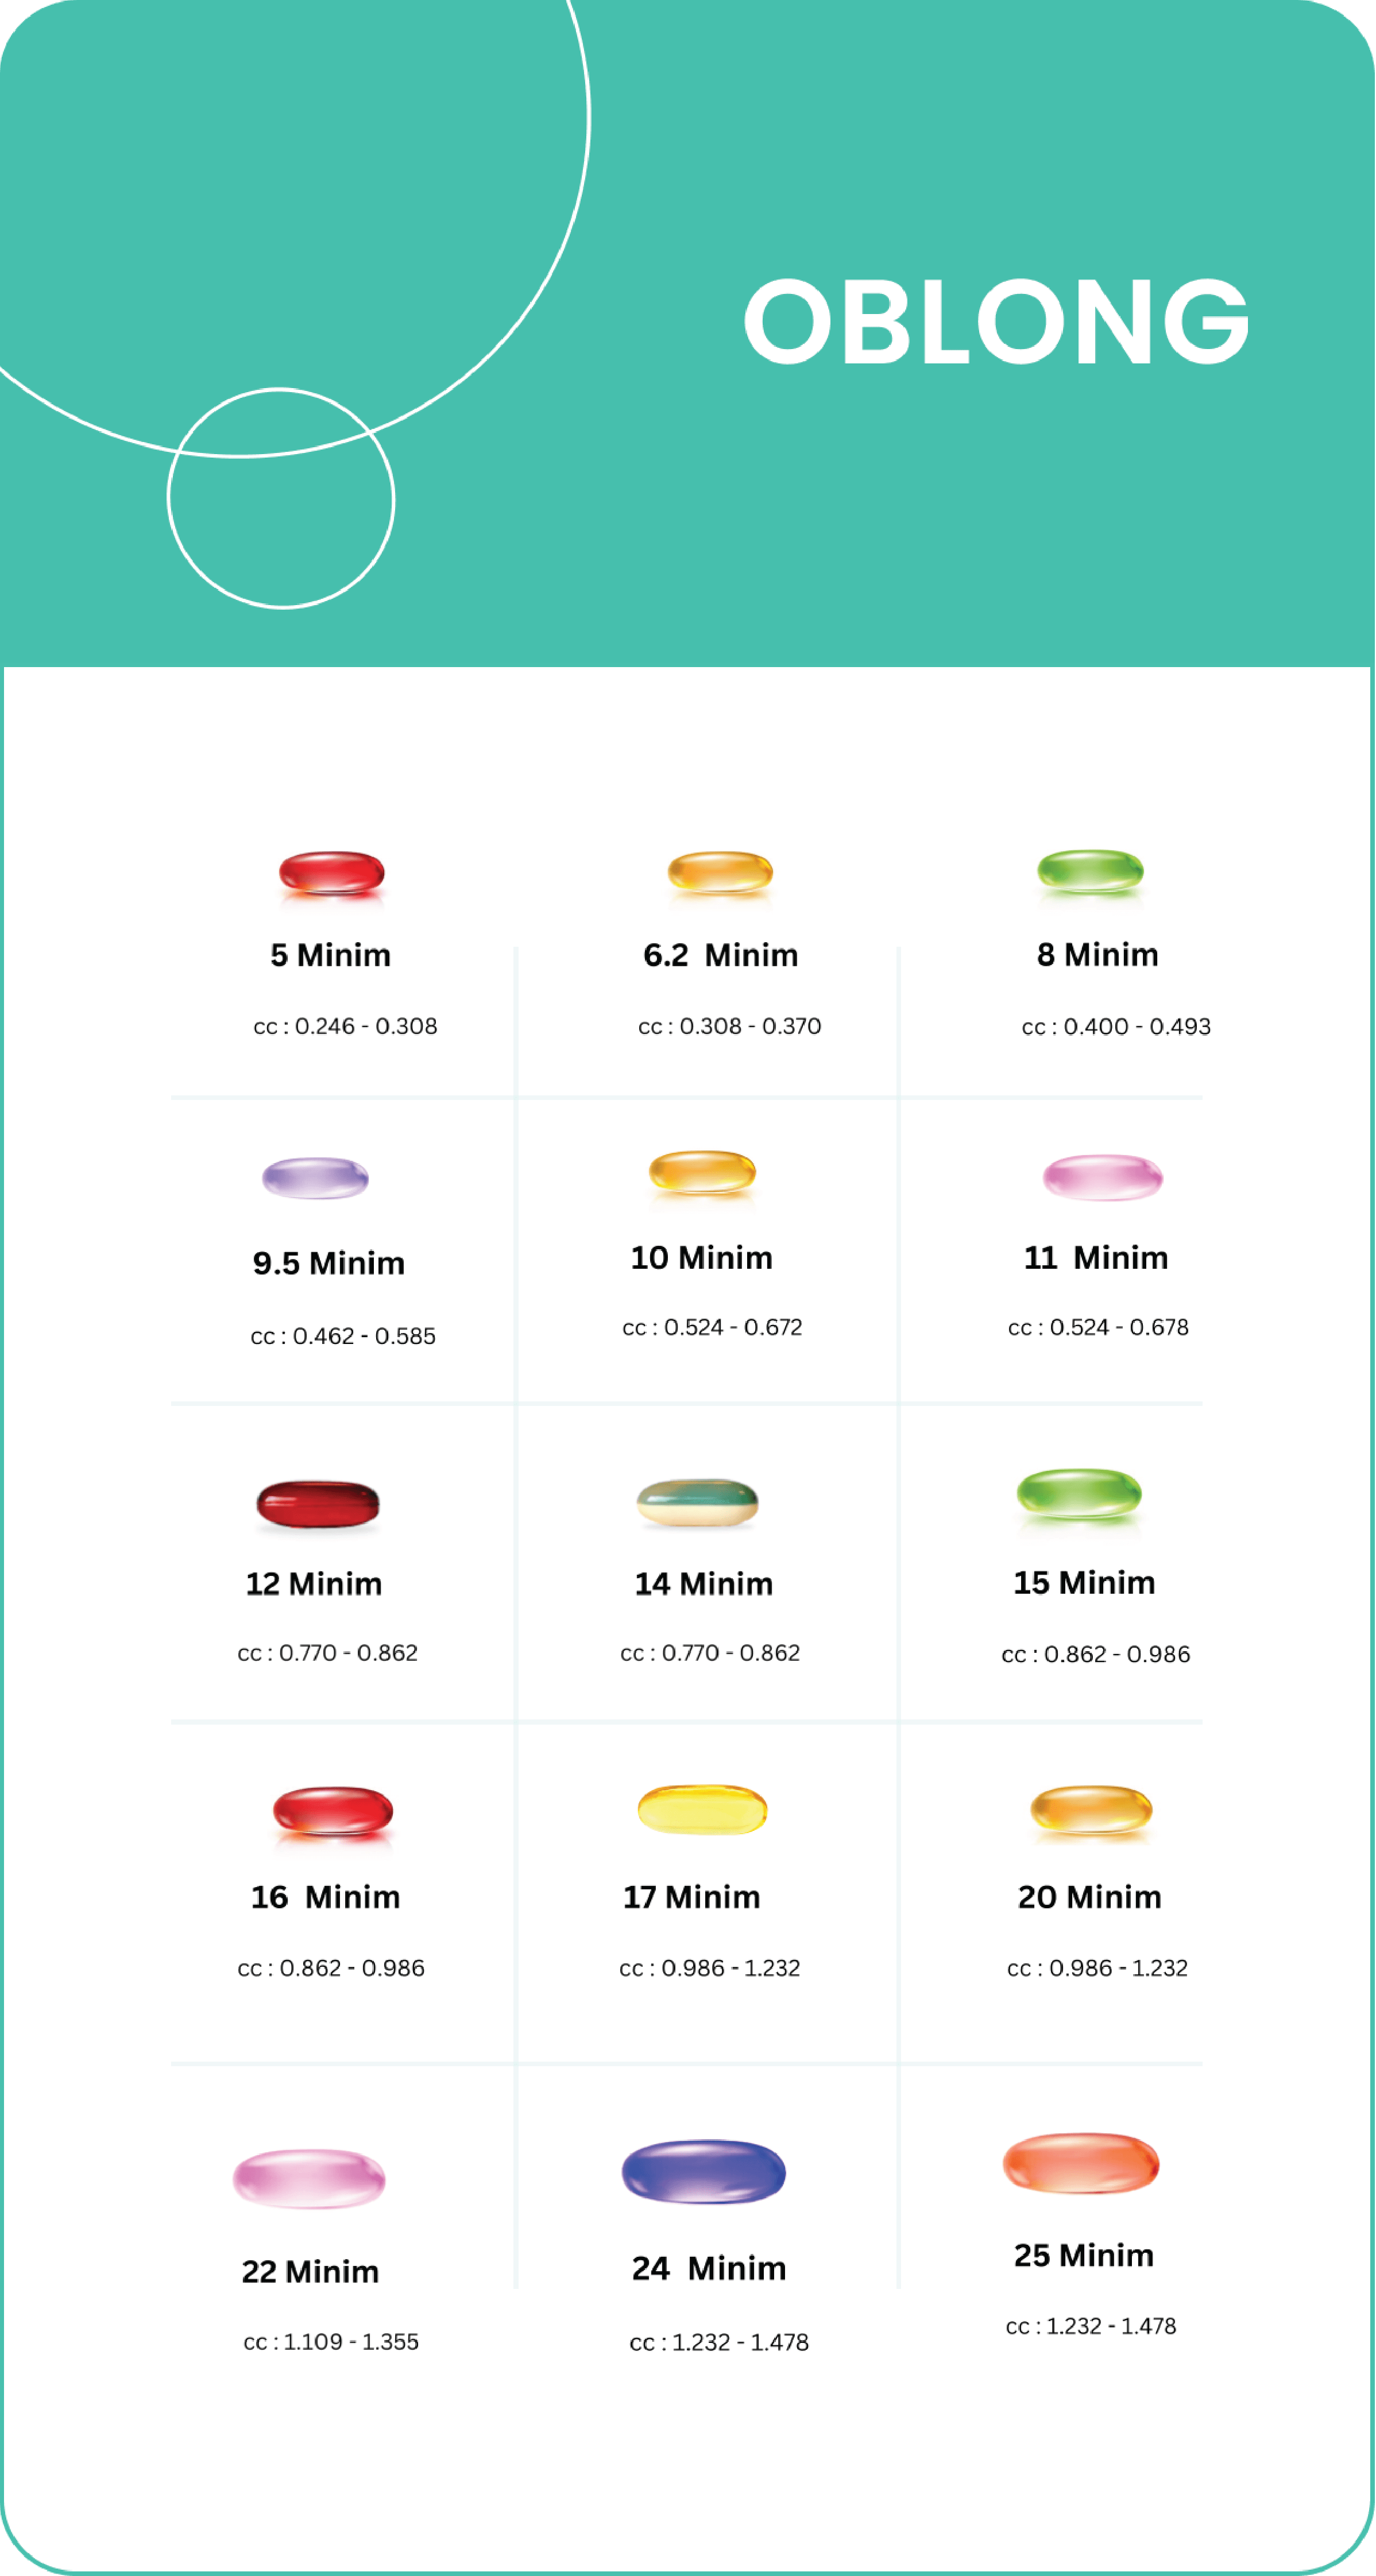Select the yellow 17 Minim capsule
The width and height of the screenshot is (1376, 2576).
coord(702,1809)
